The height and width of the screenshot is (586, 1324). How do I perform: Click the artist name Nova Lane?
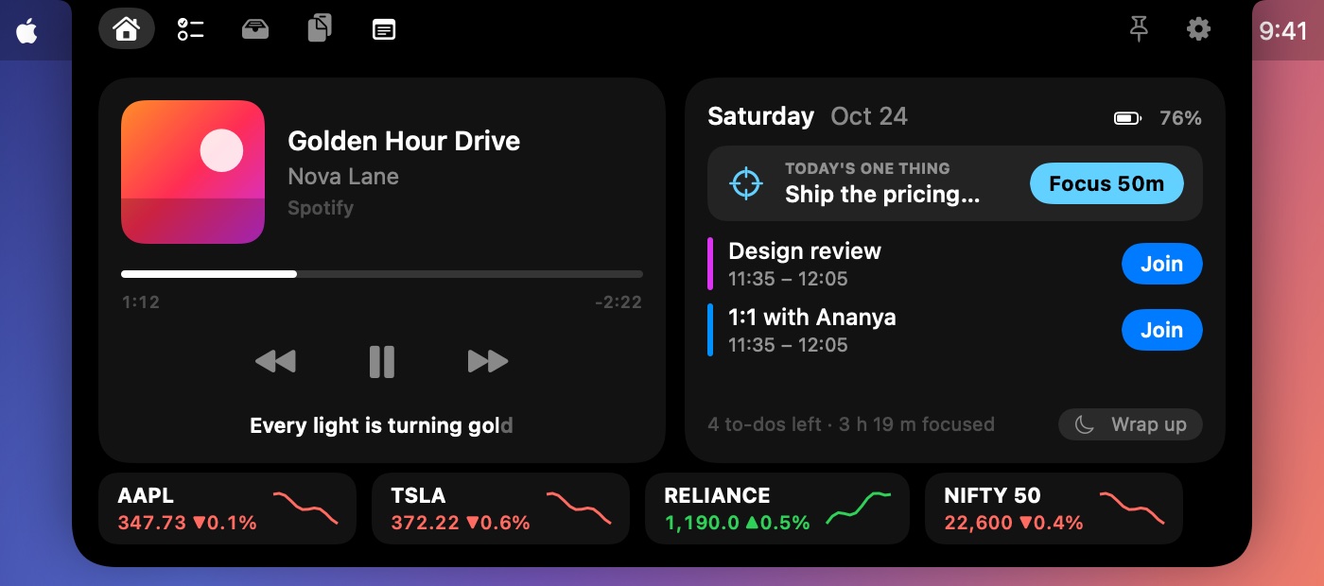click(x=343, y=177)
